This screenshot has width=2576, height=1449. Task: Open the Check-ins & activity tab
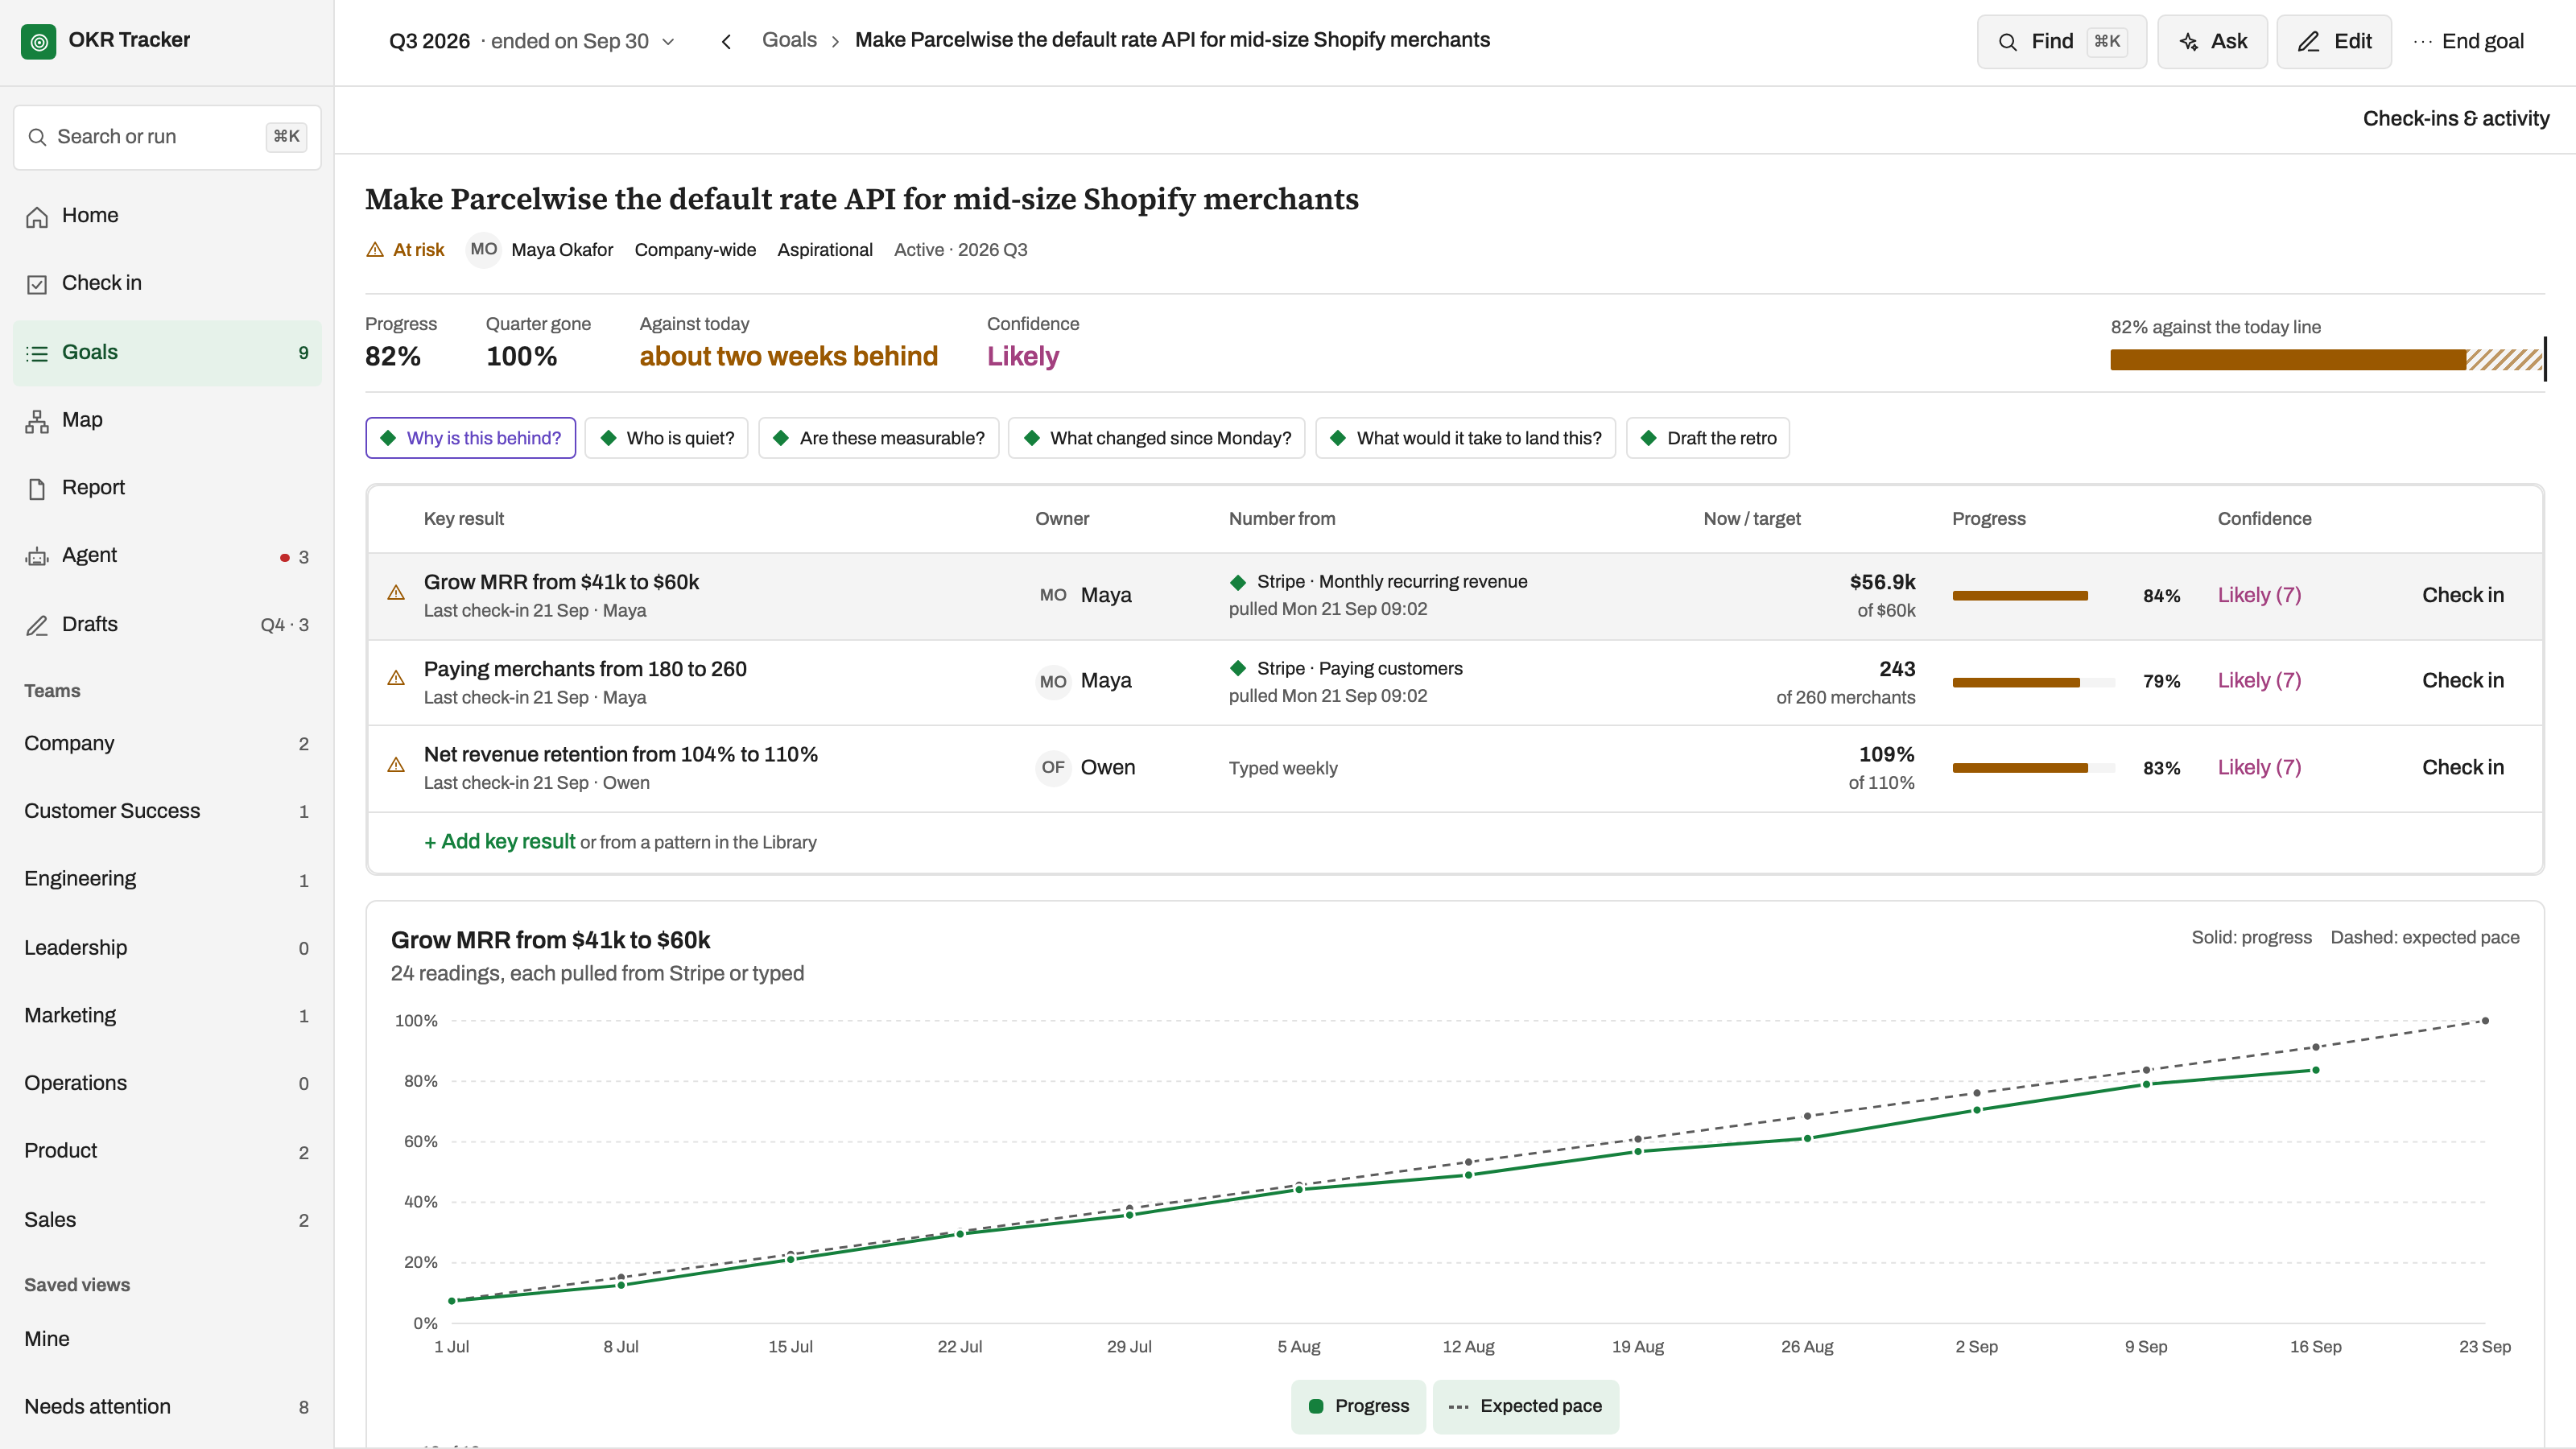click(x=2456, y=119)
